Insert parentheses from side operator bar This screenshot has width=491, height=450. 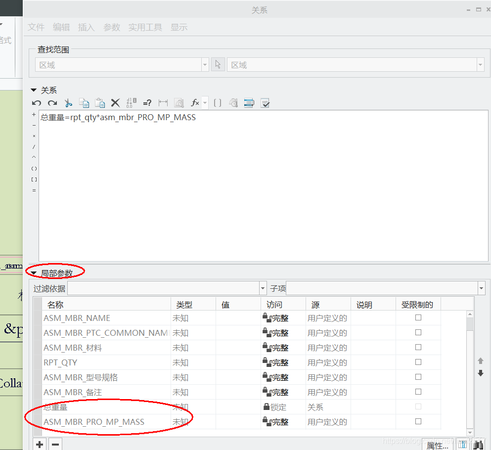click(34, 169)
